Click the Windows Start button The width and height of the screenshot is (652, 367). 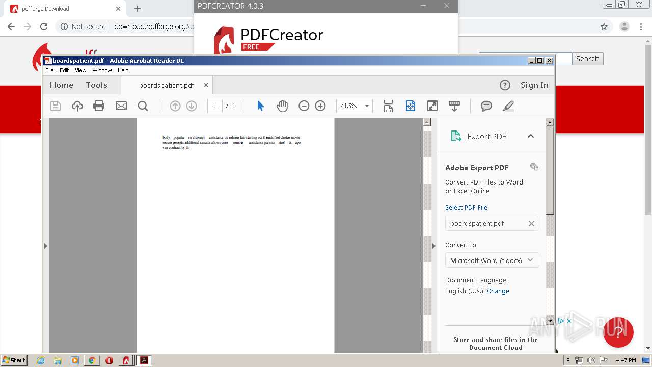[x=14, y=360]
